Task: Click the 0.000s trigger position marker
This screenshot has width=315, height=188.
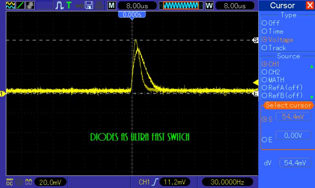Action: pos(132,15)
